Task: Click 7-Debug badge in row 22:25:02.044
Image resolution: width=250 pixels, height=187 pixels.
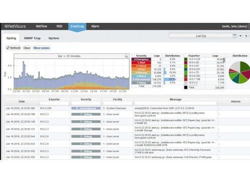Action: [x=86, y=136]
